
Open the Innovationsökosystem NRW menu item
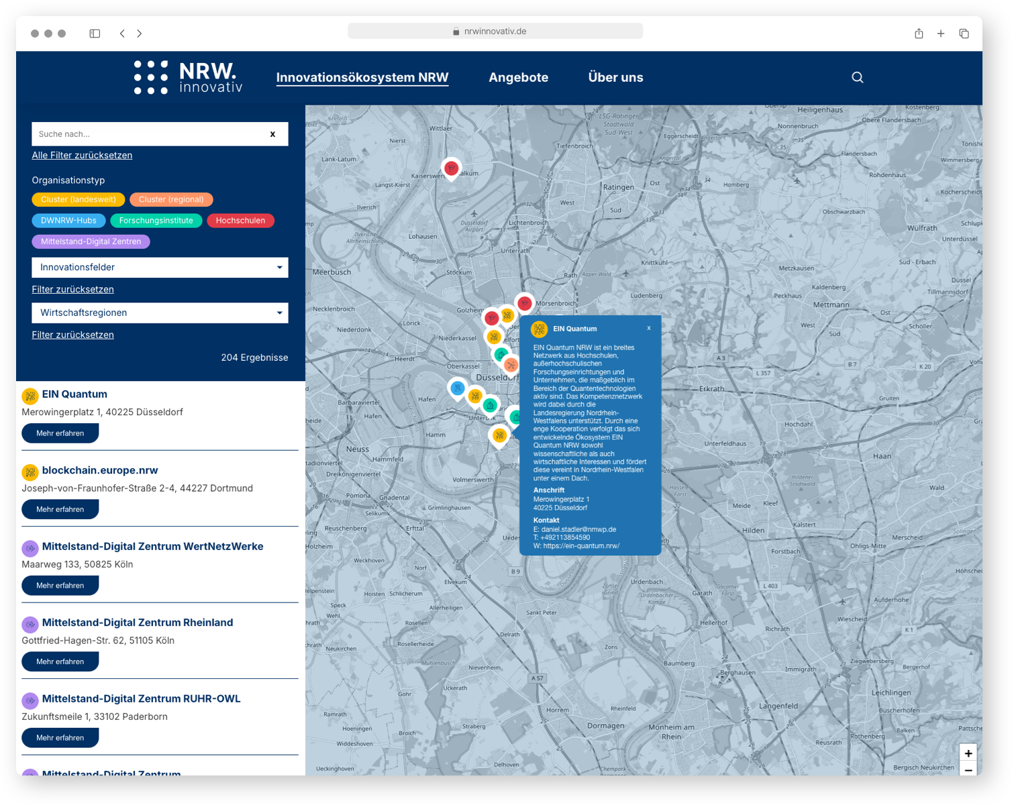pyautogui.click(x=362, y=78)
